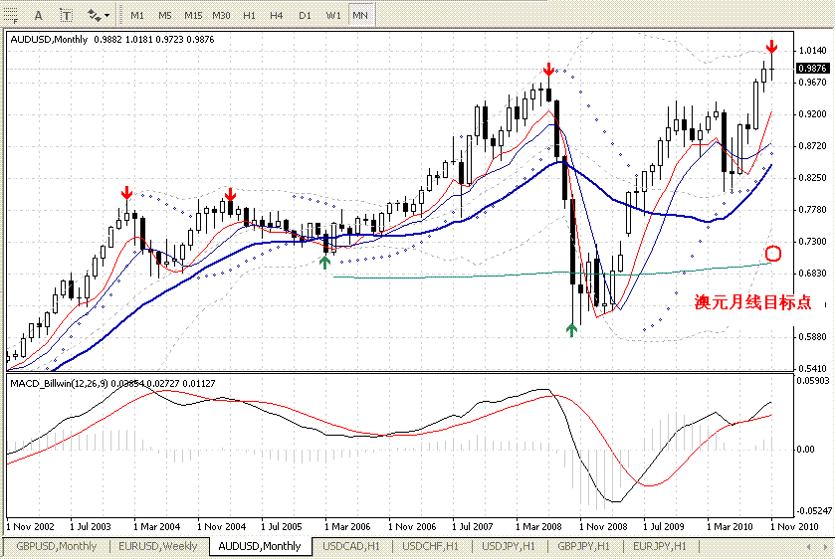
Task: Set timeframe to D1
Action: [x=305, y=16]
